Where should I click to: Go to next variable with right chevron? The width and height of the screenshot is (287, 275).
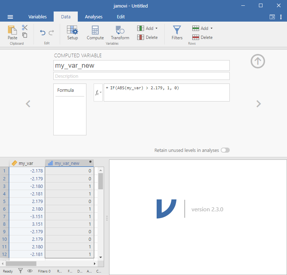point(259,104)
